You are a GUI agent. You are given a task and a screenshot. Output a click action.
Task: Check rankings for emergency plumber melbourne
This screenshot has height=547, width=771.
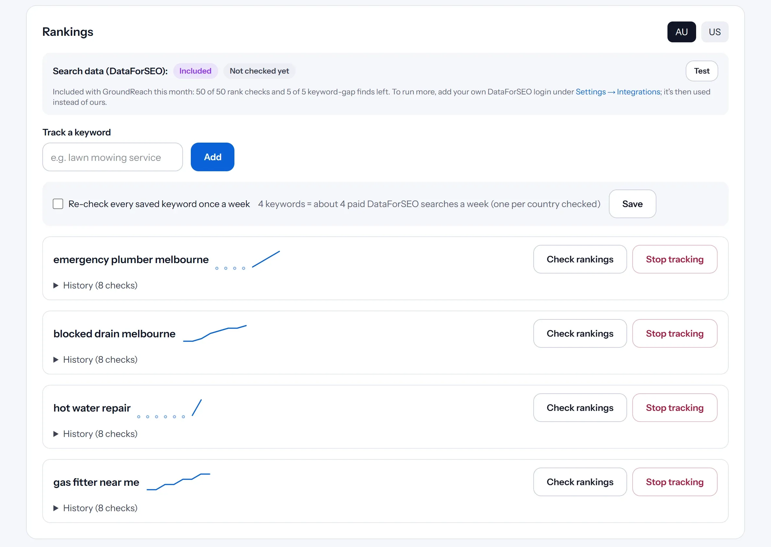click(580, 259)
